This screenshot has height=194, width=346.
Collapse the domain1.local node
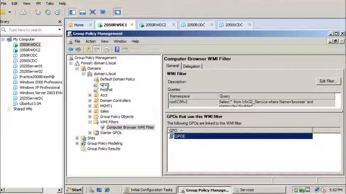(83, 74)
